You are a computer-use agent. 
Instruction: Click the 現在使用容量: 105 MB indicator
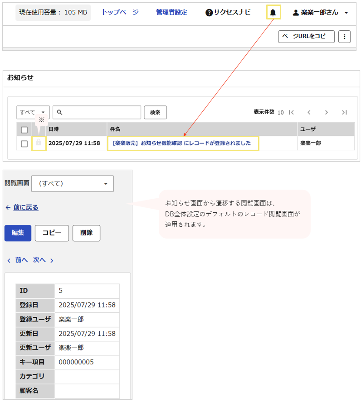(53, 12)
